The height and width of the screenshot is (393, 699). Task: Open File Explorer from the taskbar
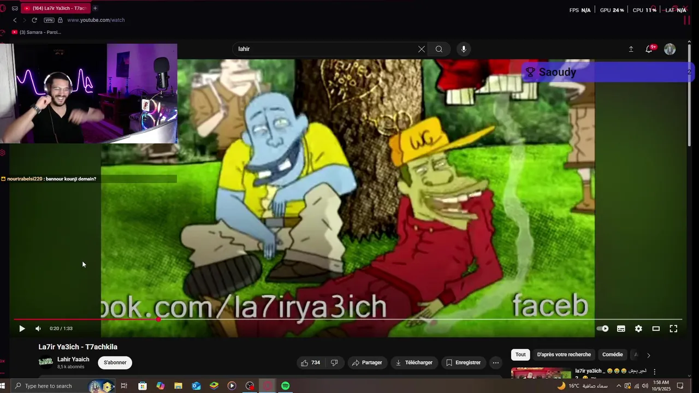pyautogui.click(x=178, y=386)
